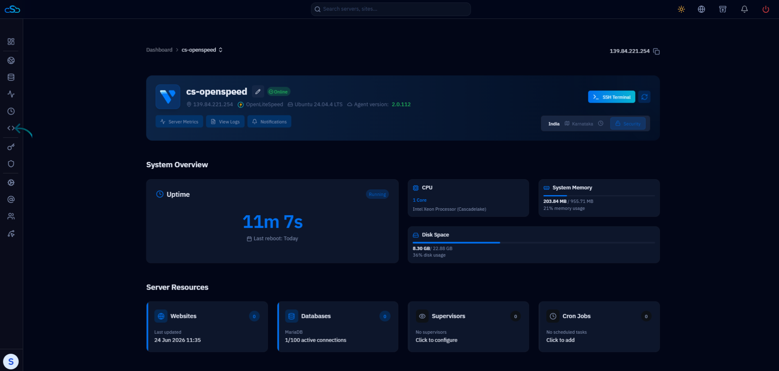Click the Websites count badge 0

click(254, 316)
